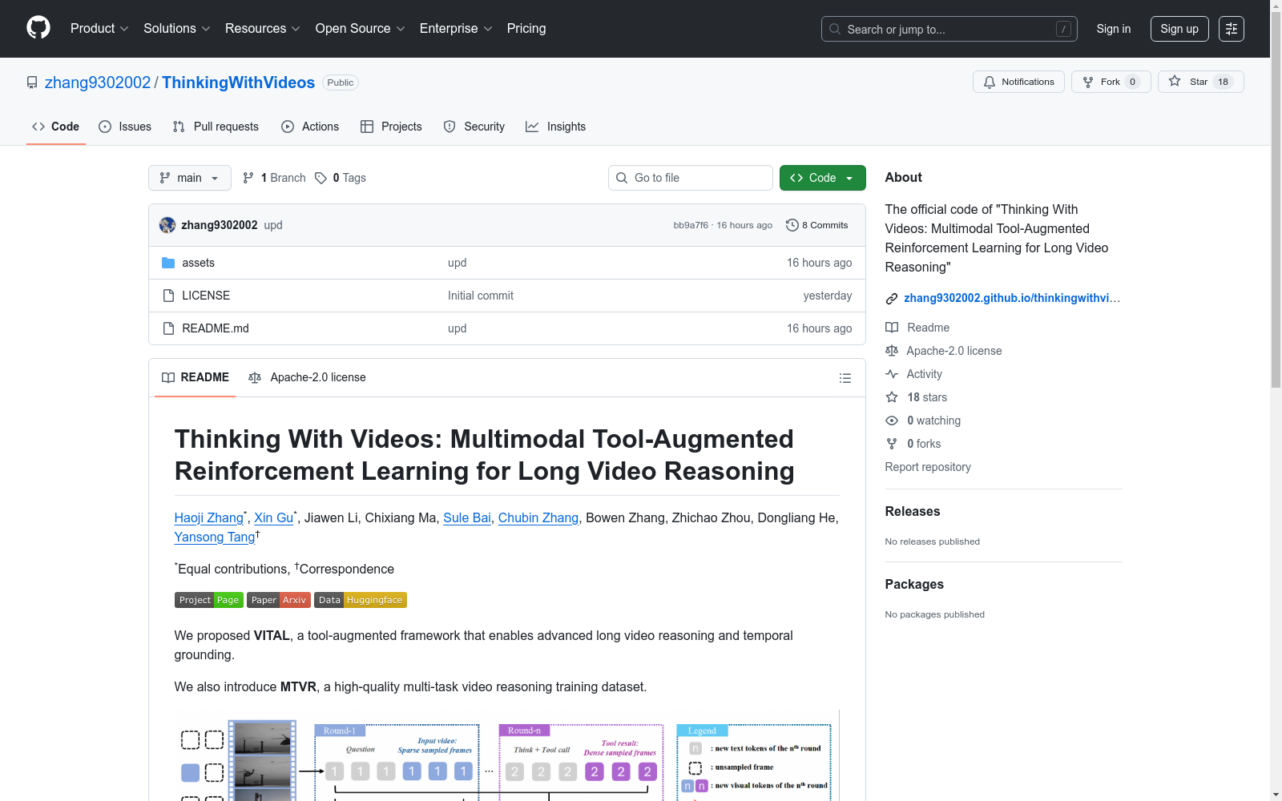Image resolution: width=1282 pixels, height=801 pixels.
Task: Open the zhang9302002 owner link
Action: tap(98, 83)
